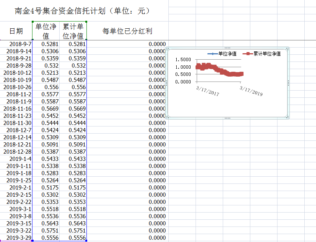Select date cell 2019-1-11
Image resolution: width=316 pixels, height=242 pixels.
(x=16, y=166)
